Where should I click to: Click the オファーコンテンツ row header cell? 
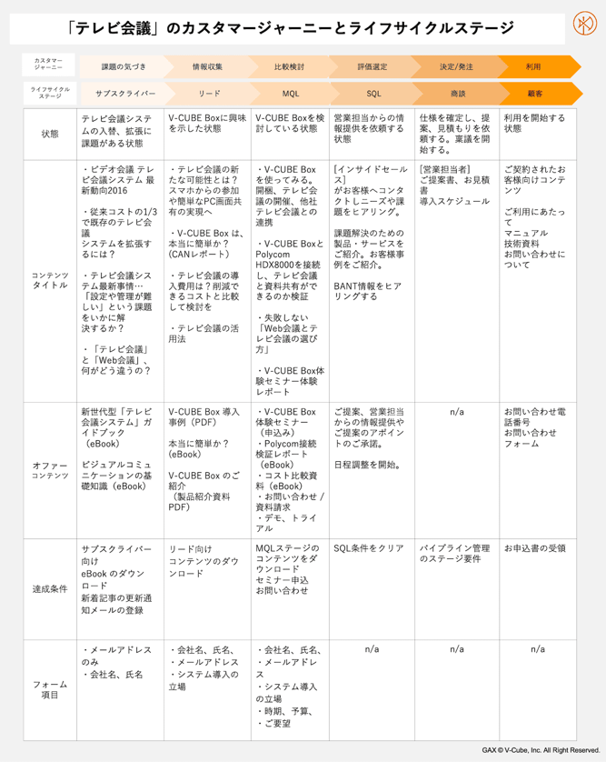coord(50,470)
